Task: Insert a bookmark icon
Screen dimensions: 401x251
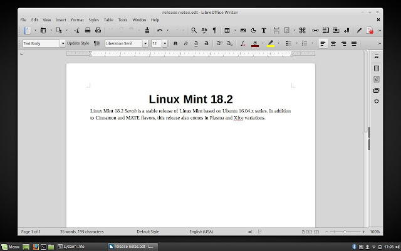Action: [346, 31]
